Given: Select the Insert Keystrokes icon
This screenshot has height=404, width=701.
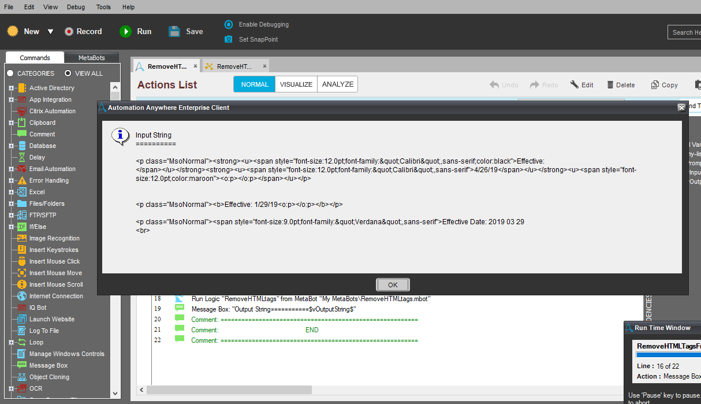Looking at the screenshot, I should pyautogui.click(x=22, y=250).
